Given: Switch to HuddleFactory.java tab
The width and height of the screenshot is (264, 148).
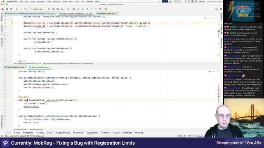Looking at the screenshot, I should (107, 14).
